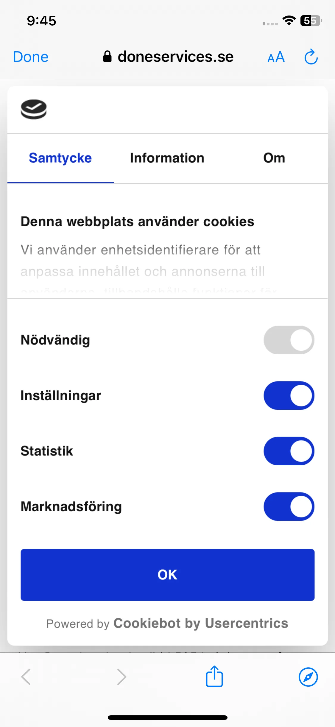This screenshot has width=335, height=727.
Task: Tap Done to close the browser
Action: click(31, 57)
